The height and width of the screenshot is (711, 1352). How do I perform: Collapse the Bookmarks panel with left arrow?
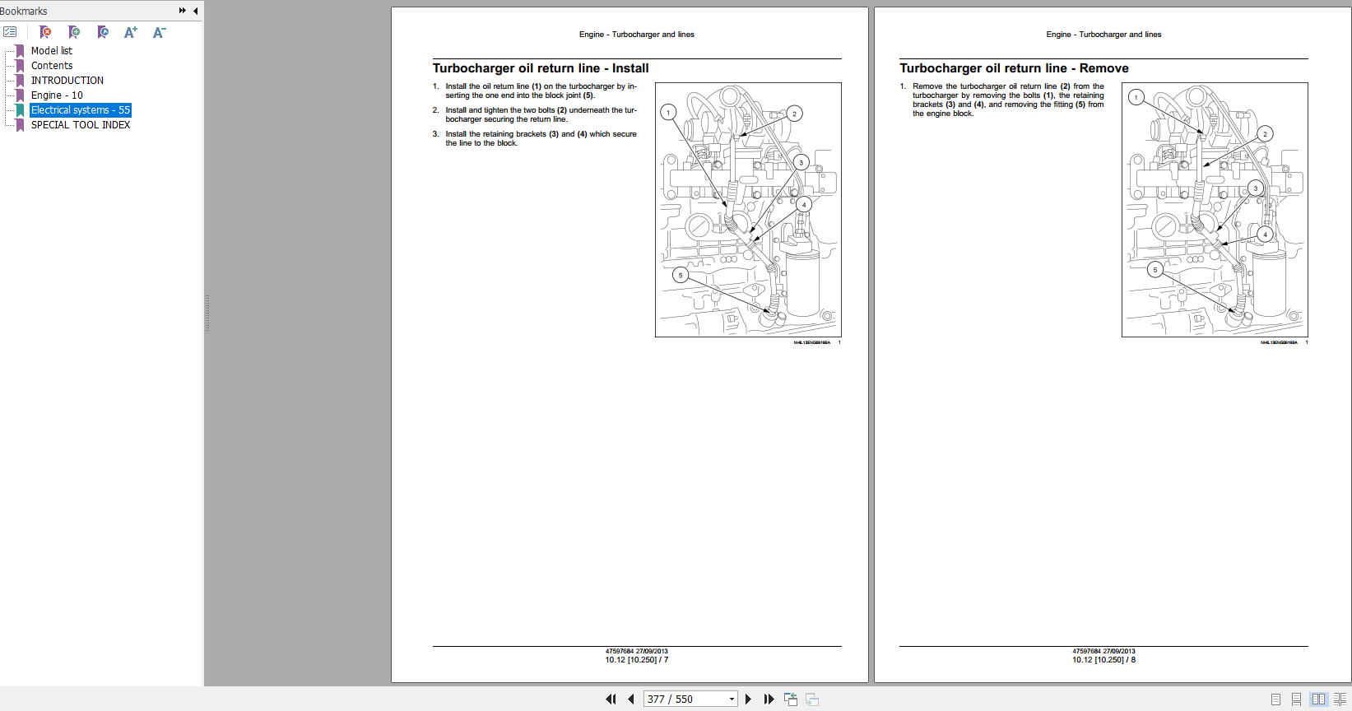(x=195, y=11)
